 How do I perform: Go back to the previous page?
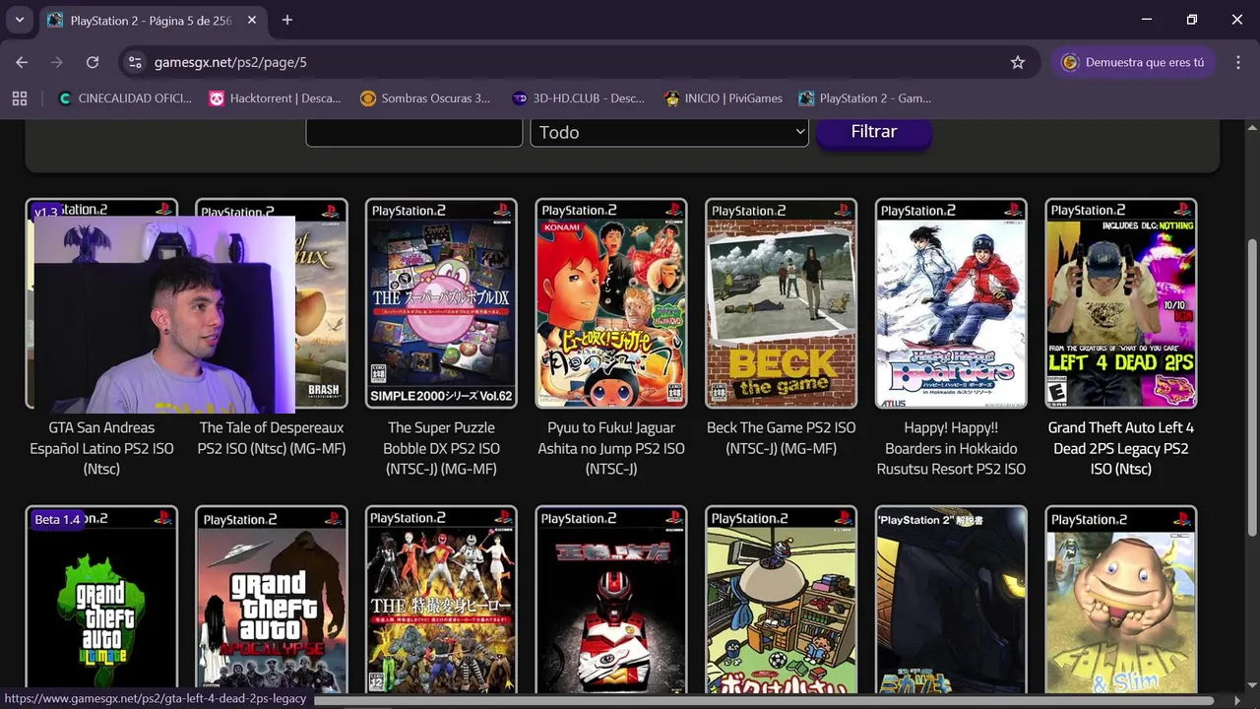[22, 62]
